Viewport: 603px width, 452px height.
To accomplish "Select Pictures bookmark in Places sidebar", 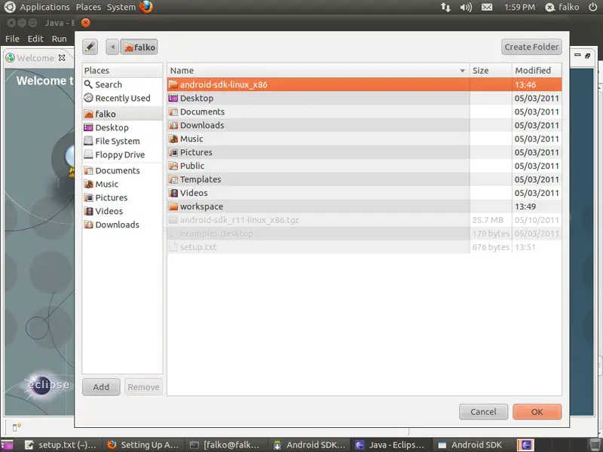I will [x=122, y=197].
